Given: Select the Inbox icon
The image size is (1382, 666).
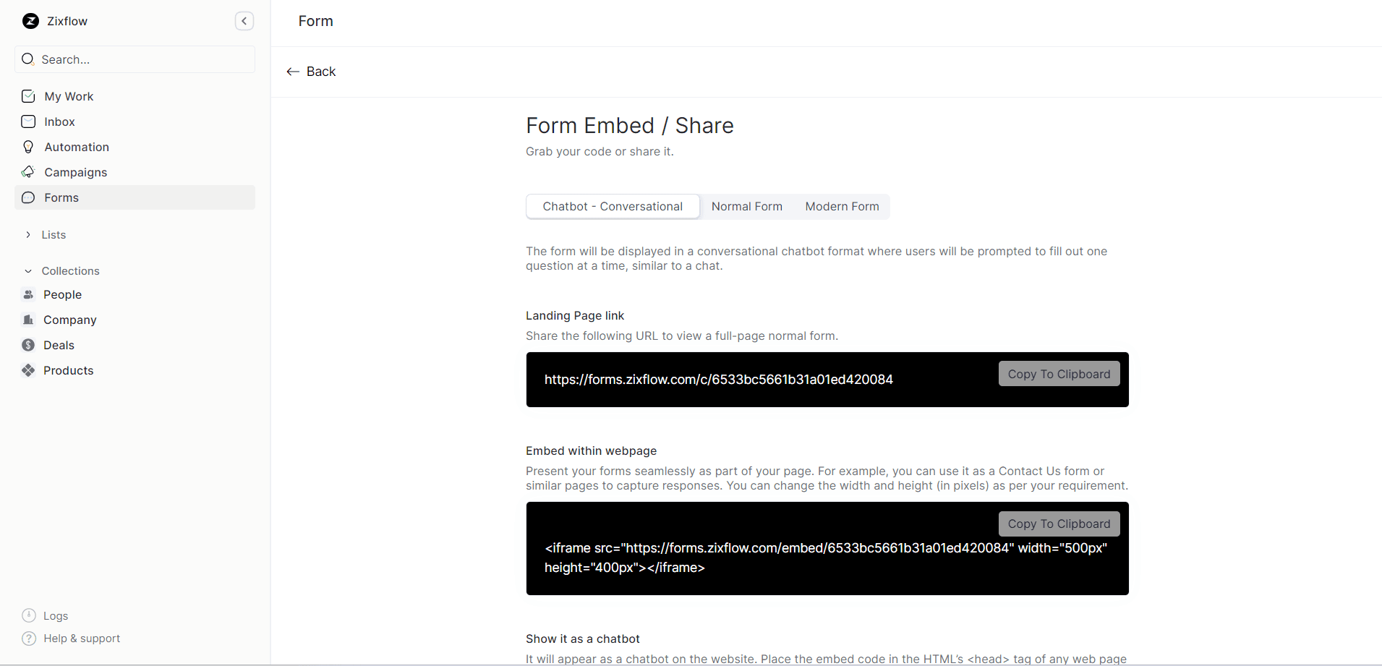Looking at the screenshot, I should pyautogui.click(x=28, y=121).
